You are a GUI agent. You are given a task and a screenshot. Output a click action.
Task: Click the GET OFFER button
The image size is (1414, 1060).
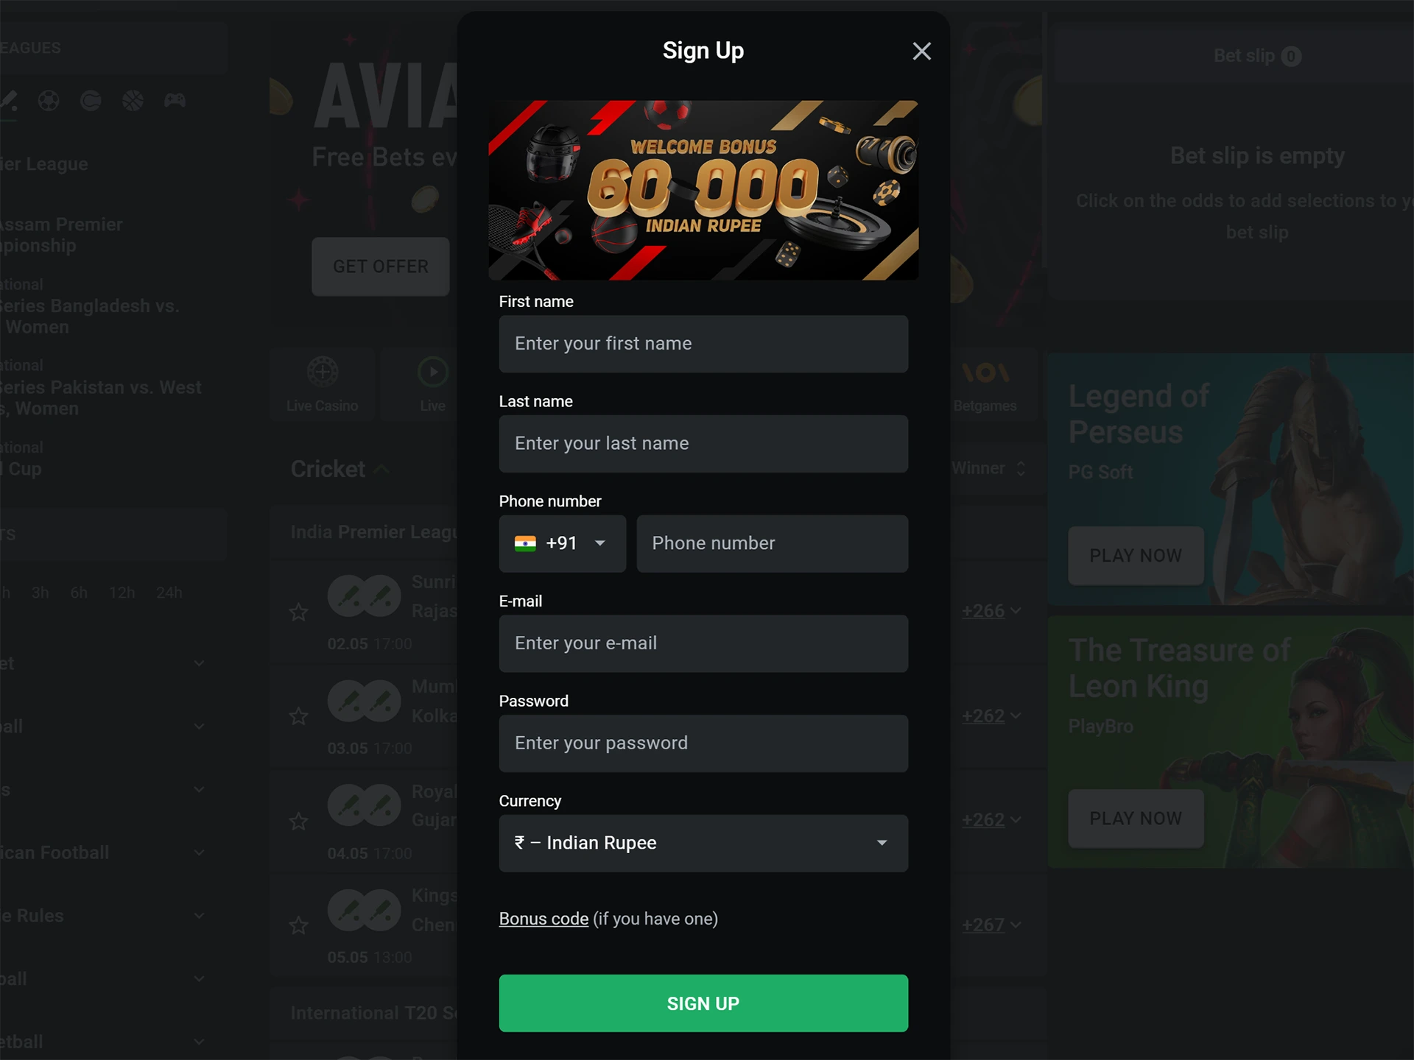(x=382, y=266)
